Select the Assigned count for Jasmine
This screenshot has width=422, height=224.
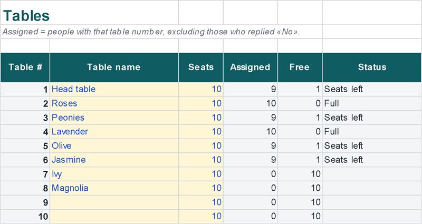(x=250, y=160)
